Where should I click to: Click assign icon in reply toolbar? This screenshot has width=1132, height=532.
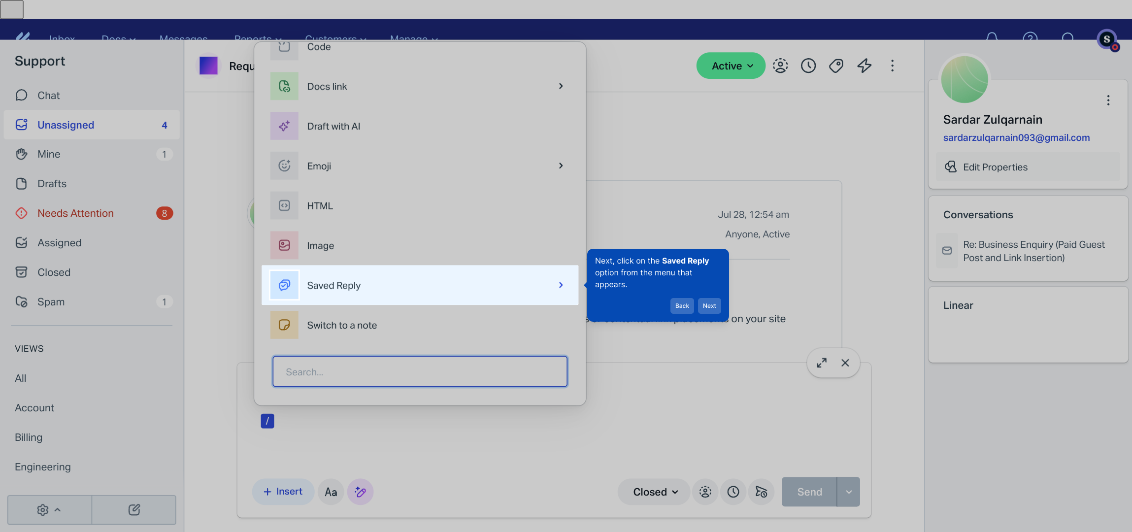[x=705, y=492]
